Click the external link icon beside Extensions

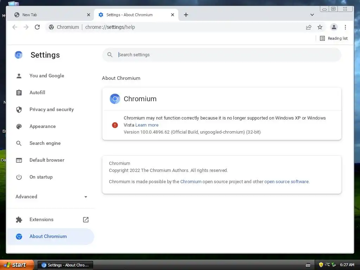click(86, 219)
